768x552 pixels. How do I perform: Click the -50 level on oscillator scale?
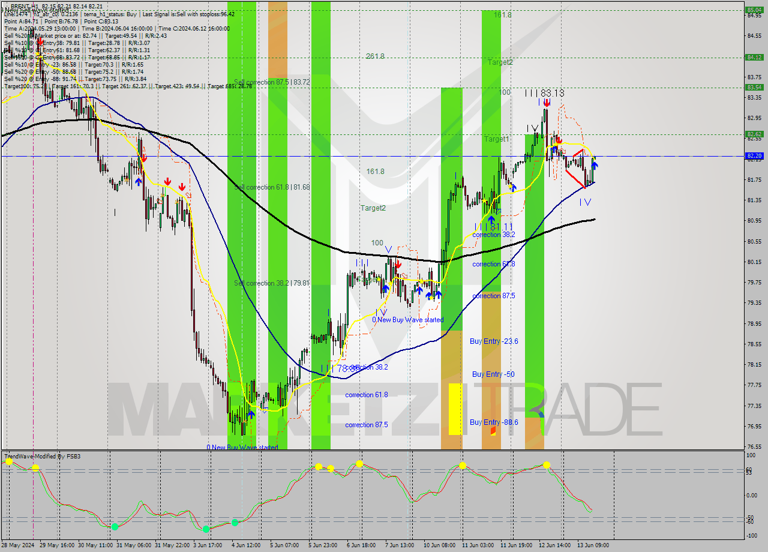751,517
